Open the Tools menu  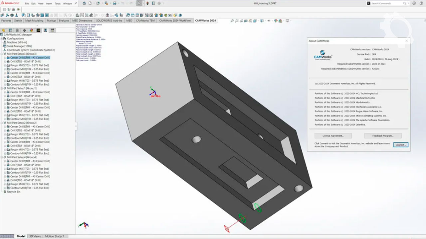pos(58,3)
